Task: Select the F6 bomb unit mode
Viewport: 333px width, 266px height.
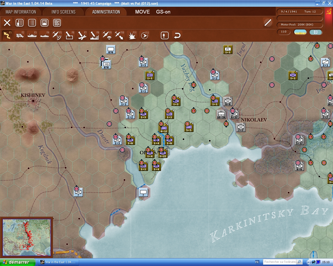Action: pos(69,35)
